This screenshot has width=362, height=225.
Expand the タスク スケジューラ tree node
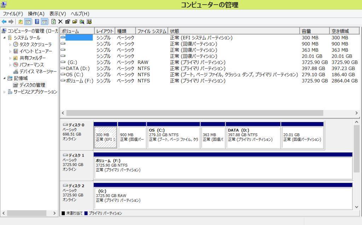tap(10, 45)
